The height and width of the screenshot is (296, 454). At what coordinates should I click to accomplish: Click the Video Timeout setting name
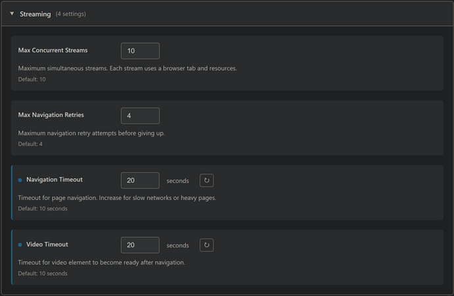coord(47,244)
